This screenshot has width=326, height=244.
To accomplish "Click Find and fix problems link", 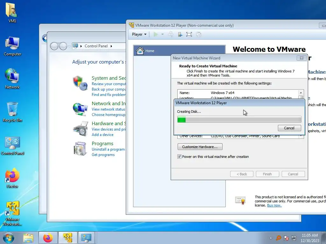I will coord(109,94).
